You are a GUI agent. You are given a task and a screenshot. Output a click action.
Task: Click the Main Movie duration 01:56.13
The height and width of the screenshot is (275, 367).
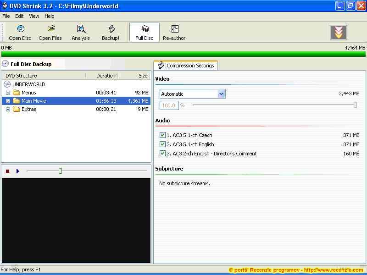tap(106, 101)
